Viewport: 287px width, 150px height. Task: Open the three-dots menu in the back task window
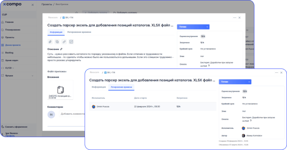coord(235,18)
